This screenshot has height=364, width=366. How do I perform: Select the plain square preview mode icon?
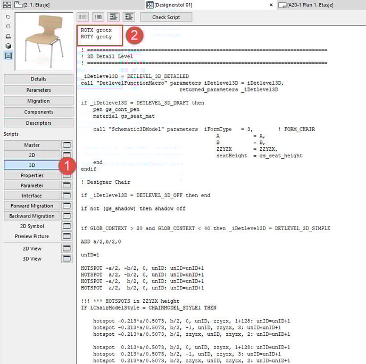click(x=8, y=27)
